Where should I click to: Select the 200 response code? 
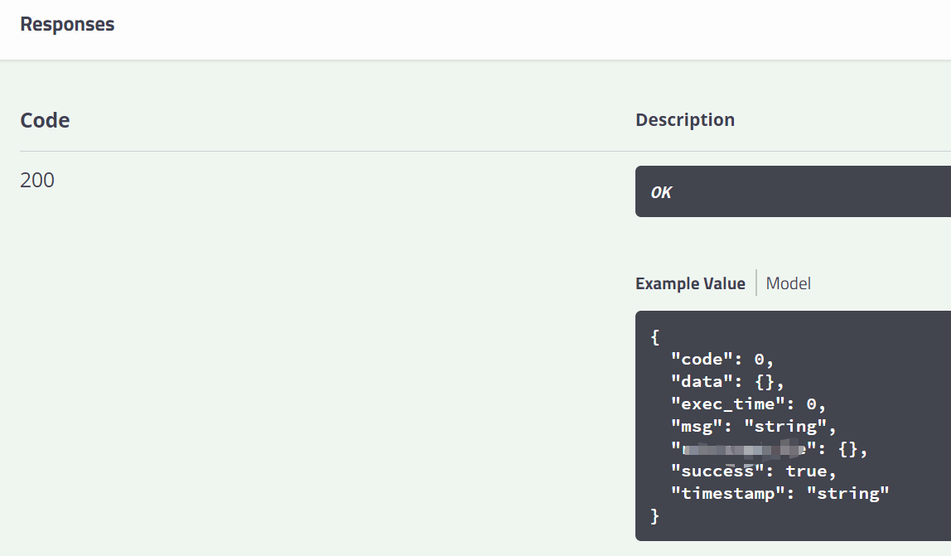click(37, 180)
